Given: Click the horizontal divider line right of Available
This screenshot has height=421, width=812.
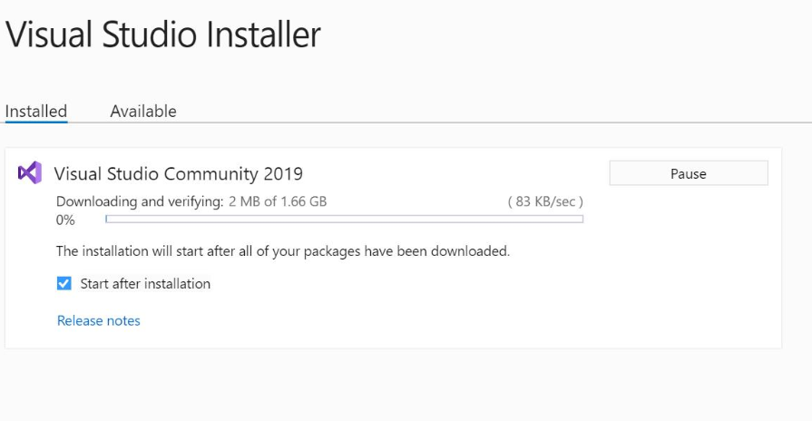Looking at the screenshot, I should (492, 122).
